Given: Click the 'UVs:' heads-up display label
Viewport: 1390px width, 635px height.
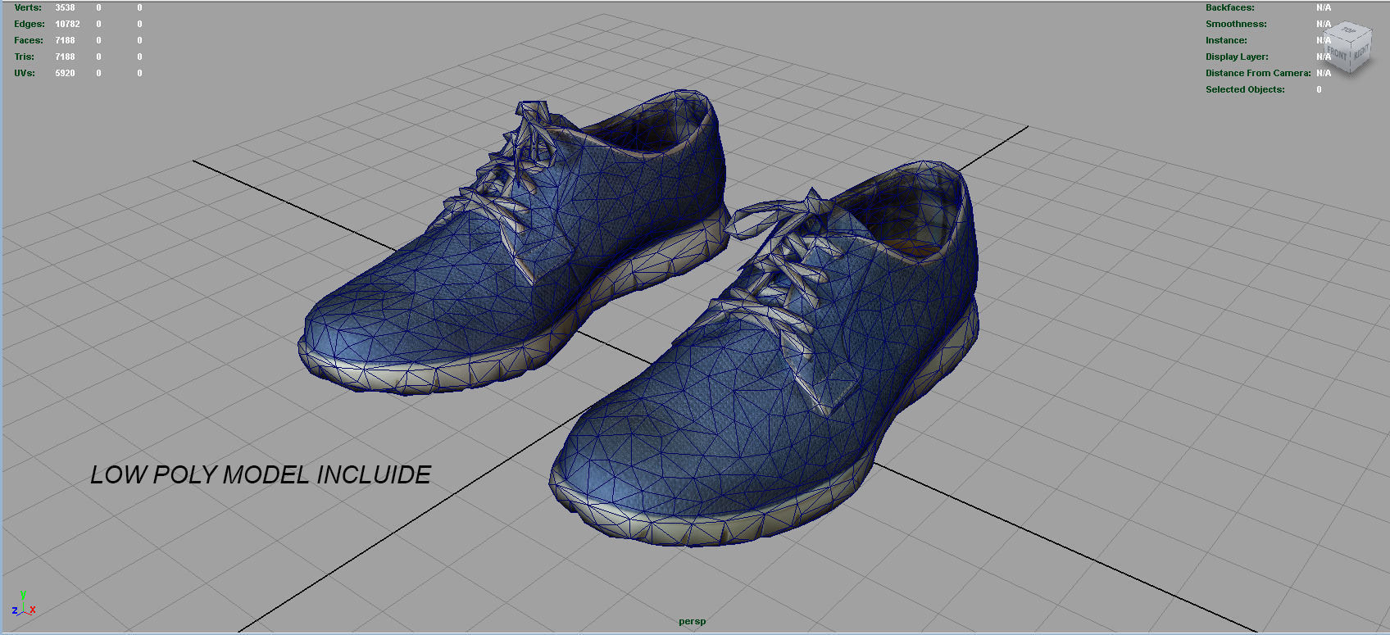Looking at the screenshot, I should 25,73.
